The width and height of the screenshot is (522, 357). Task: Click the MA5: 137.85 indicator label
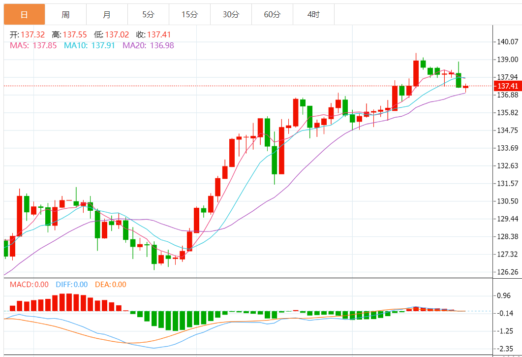(x=33, y=45)
